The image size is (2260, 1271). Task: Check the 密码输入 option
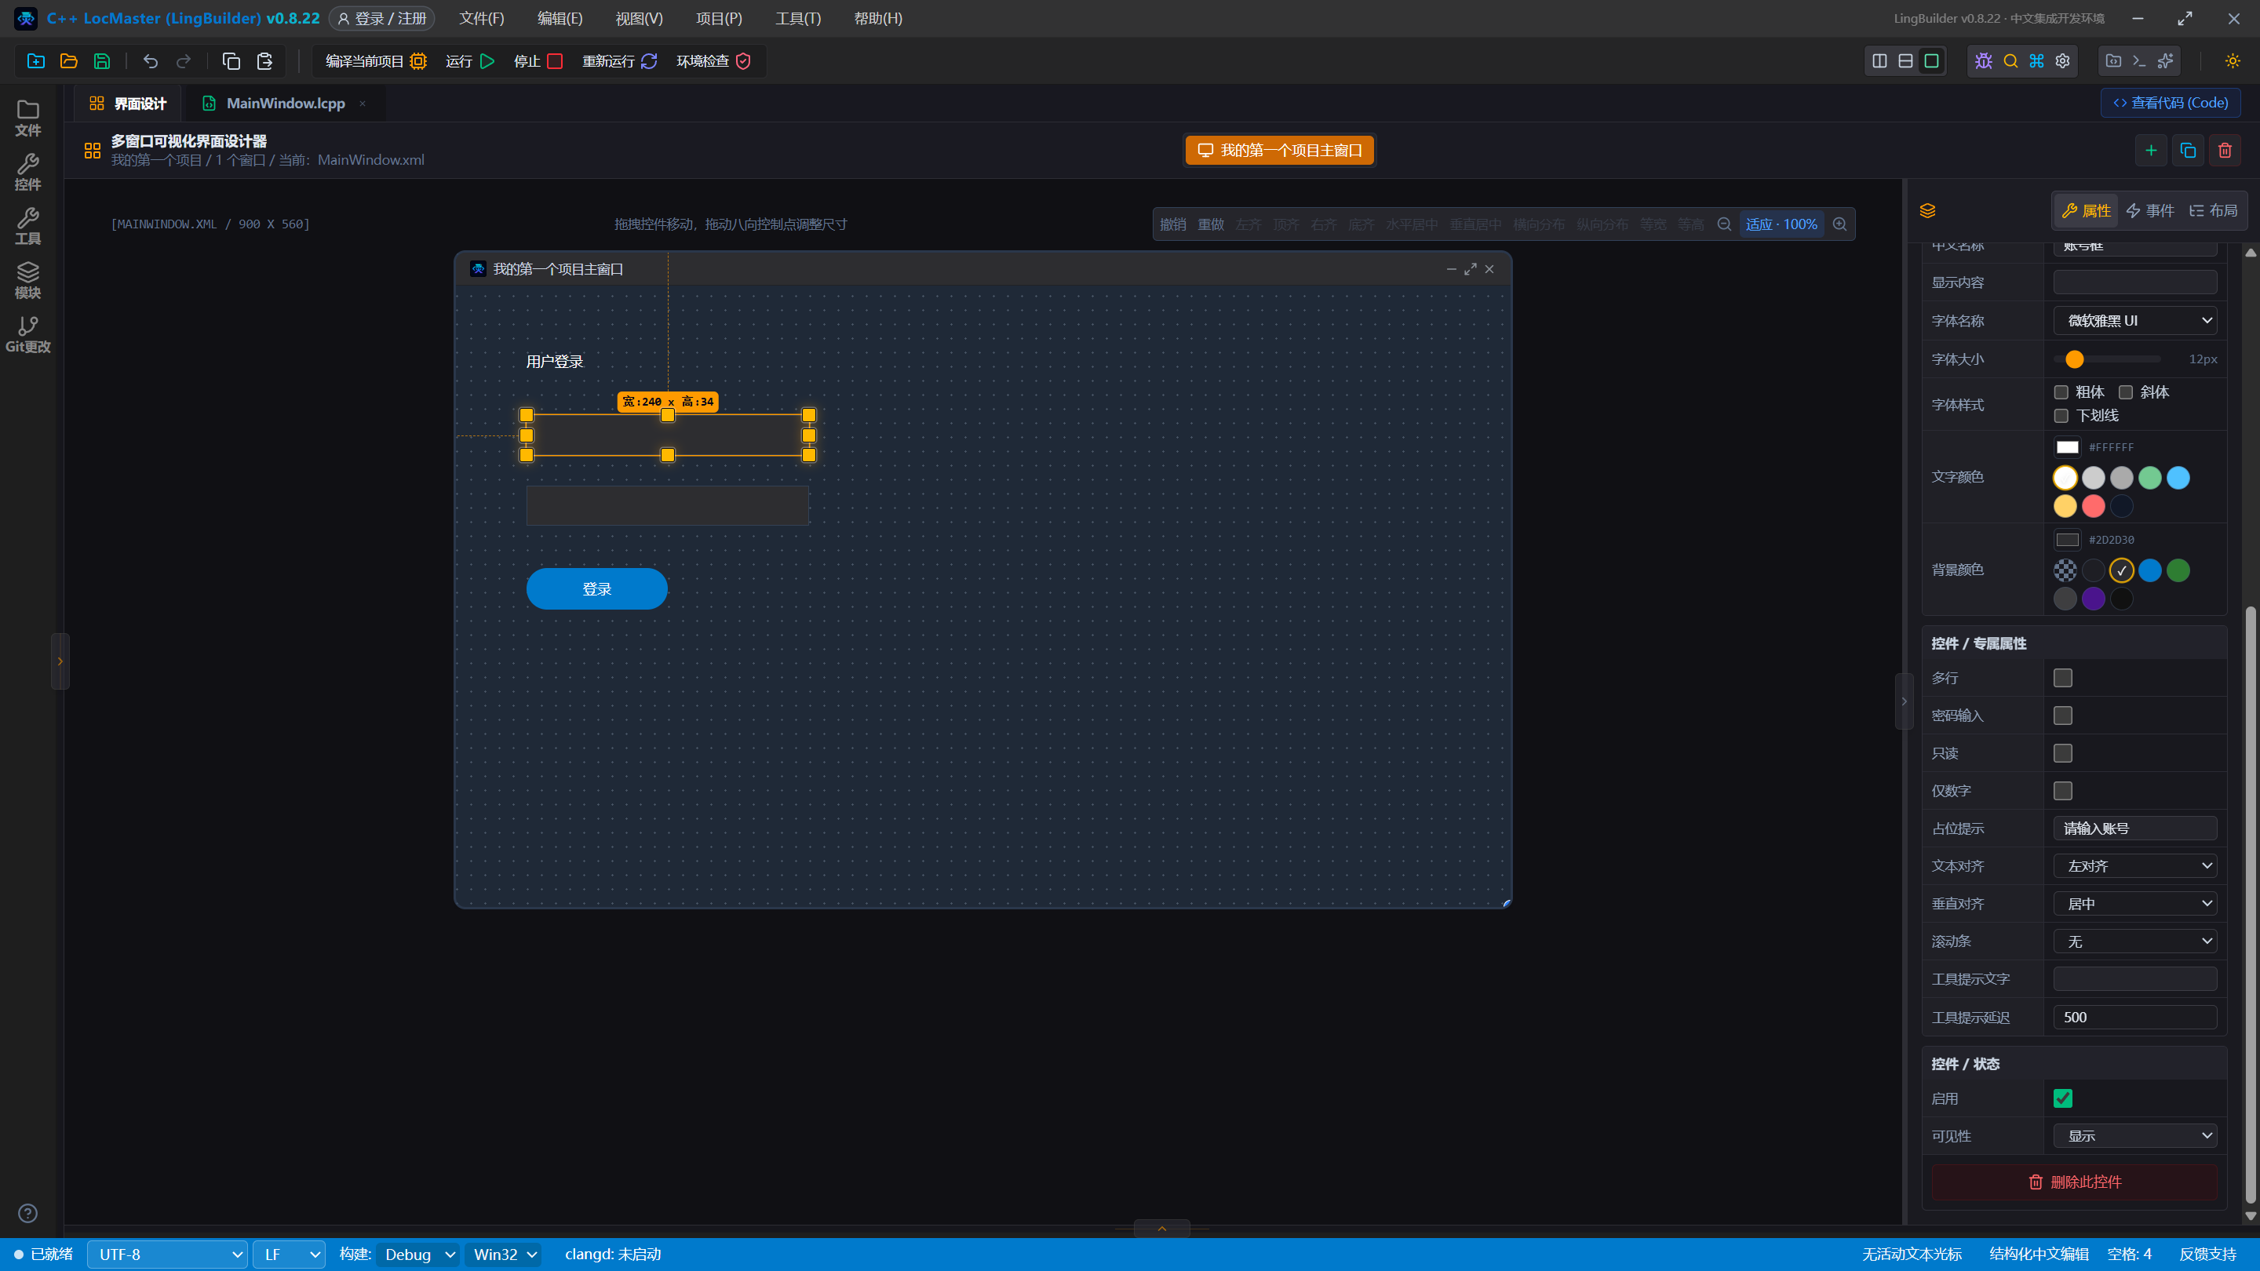[2064, 716]
